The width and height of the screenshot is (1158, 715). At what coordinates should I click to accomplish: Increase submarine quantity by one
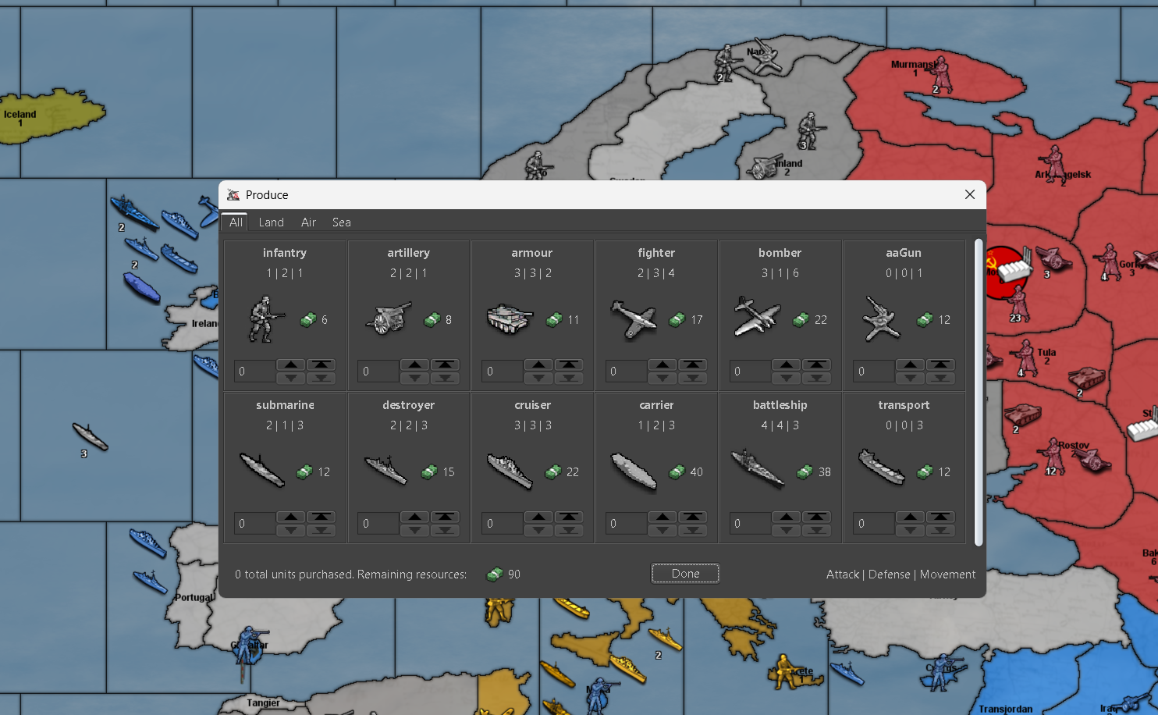pyautogui.click(x=290, y=517)
